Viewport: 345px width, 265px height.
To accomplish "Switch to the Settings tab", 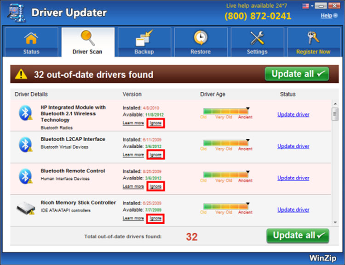I will tap(257, 42).
